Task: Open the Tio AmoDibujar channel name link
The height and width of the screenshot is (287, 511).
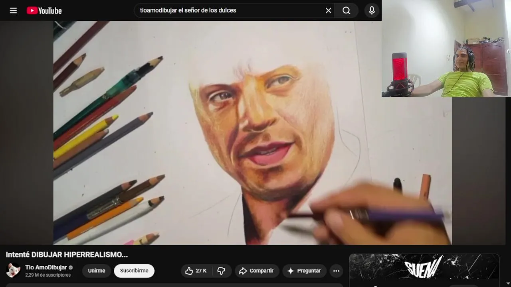Action: point(46,267)
